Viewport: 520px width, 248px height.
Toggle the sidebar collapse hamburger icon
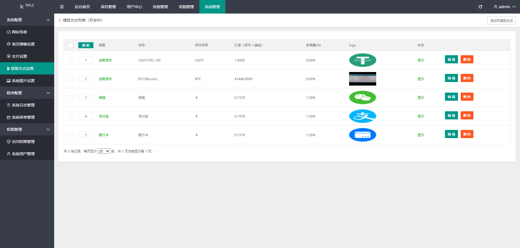tap(62, 7)
